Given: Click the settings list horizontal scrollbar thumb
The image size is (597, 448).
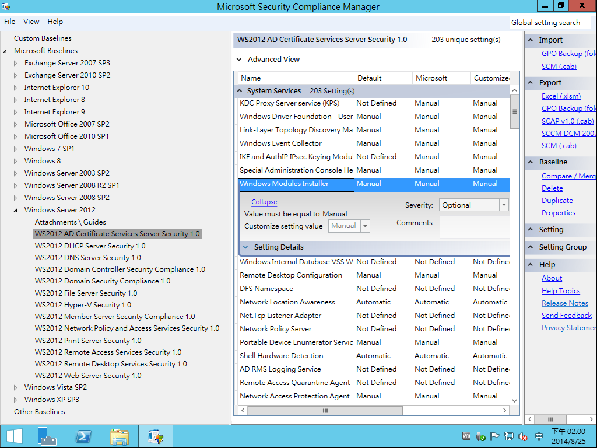Looking at the screenshot, I should pyautogui.click(x=325, y=410).
